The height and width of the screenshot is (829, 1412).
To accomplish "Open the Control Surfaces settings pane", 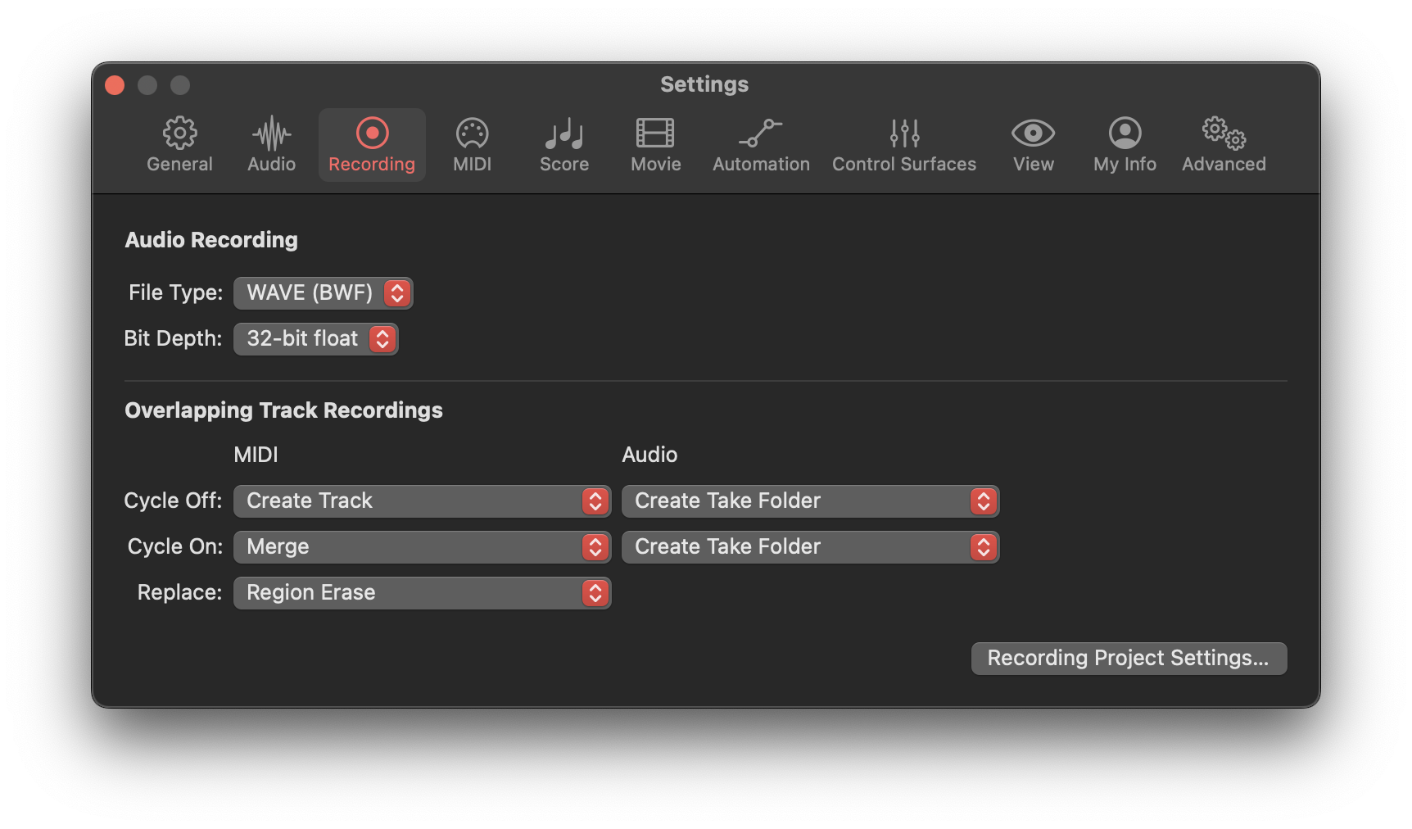I will [904, 145].
